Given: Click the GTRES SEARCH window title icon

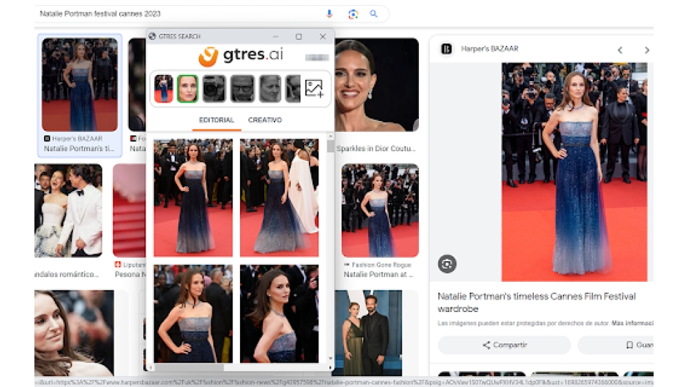Looking at the screenshot, I should (152, 36).
